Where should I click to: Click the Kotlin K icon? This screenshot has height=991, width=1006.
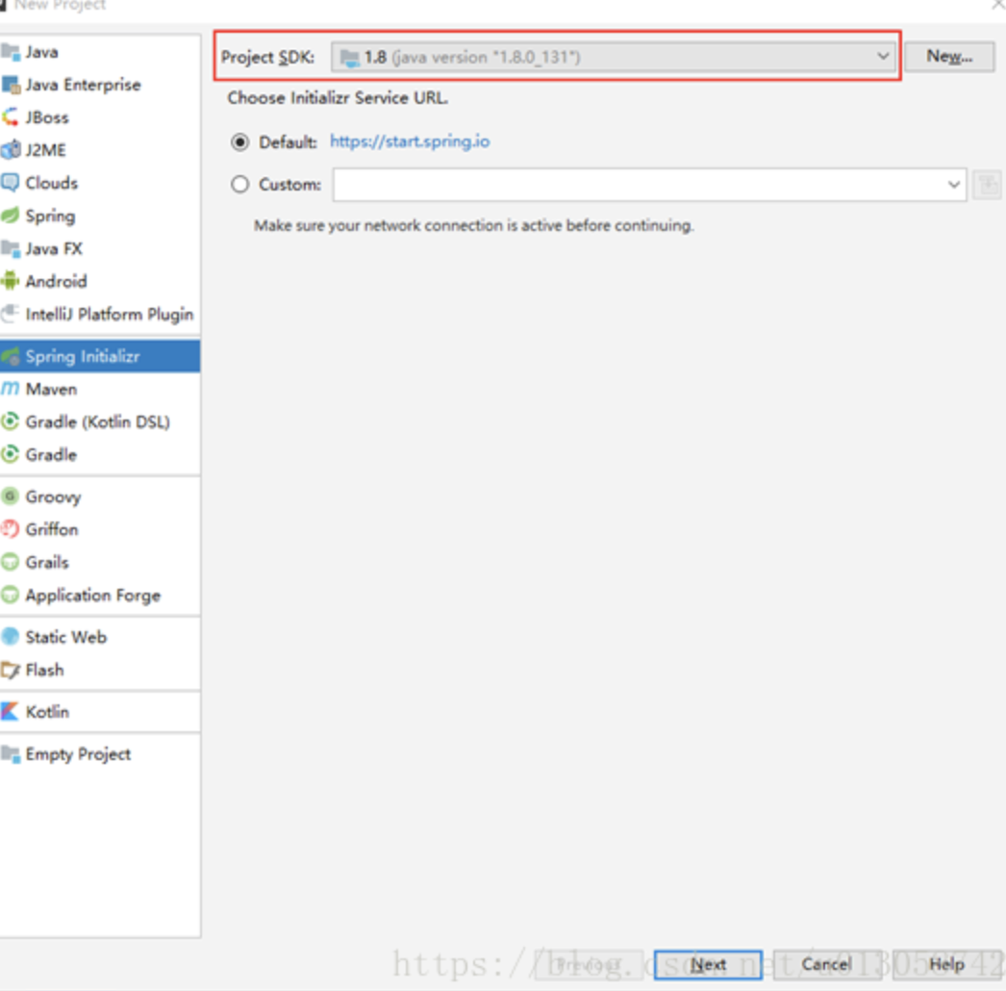[x=10, y=711]
